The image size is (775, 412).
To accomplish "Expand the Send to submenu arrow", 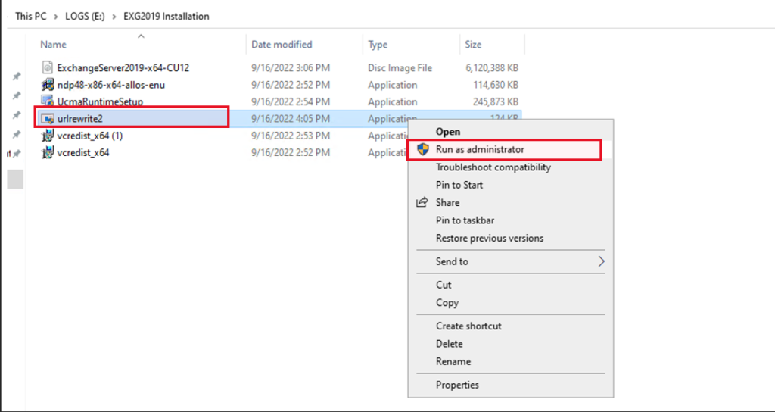I will pyautogui.click(x=601, y=261).
